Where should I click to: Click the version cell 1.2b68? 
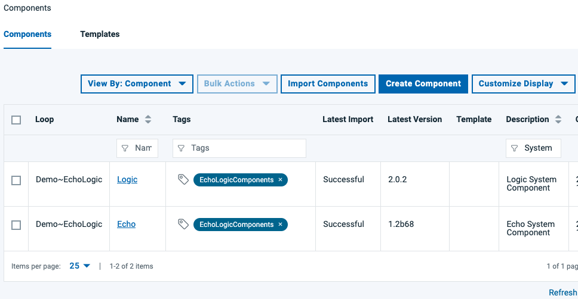401,224
